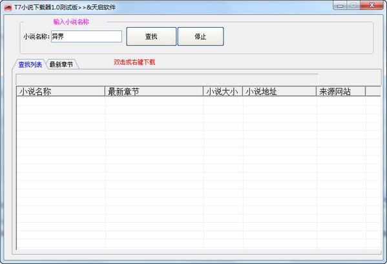Minimize the T7 downloader window
The height and width of the screenshot is (264, 387).
point(340,5)
